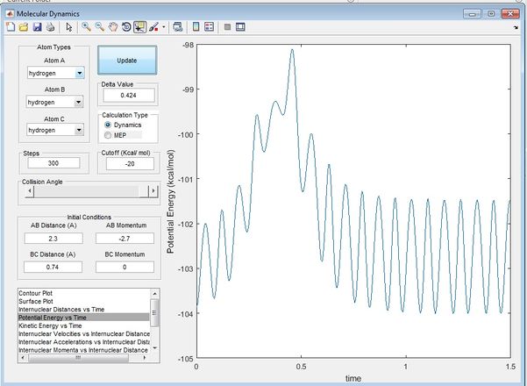
Task: Select the Brush data tool
Action: tap(153, 27)
